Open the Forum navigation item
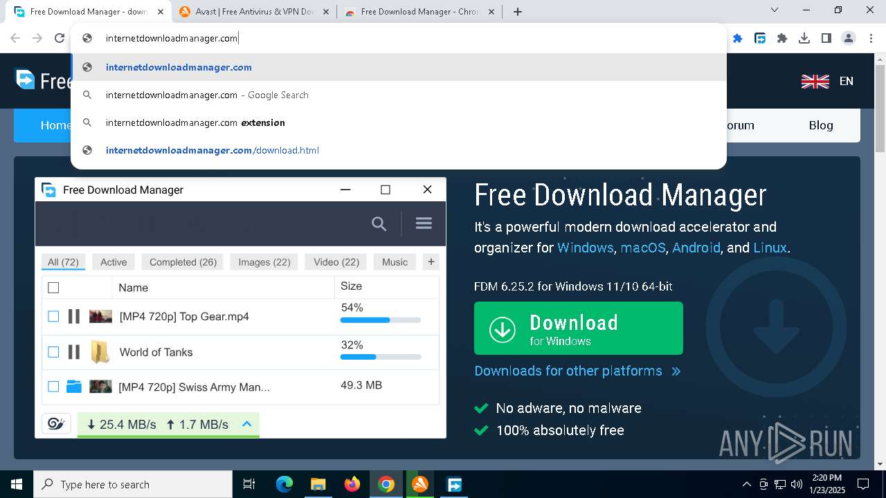886x498 pixels. point(740,125)
